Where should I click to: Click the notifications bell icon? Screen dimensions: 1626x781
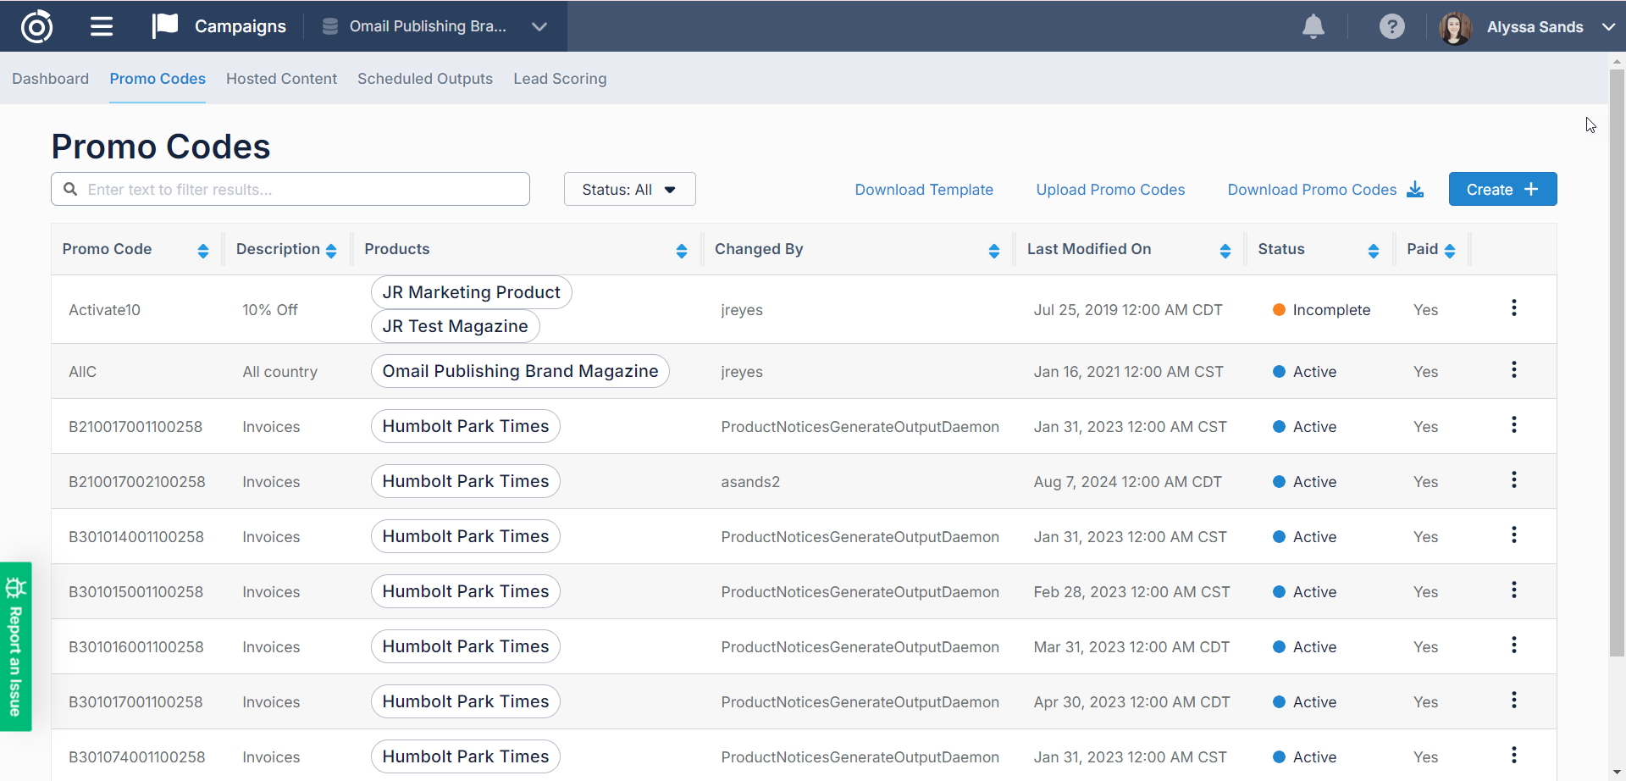pyautogui.click(x=1313, y=26)
